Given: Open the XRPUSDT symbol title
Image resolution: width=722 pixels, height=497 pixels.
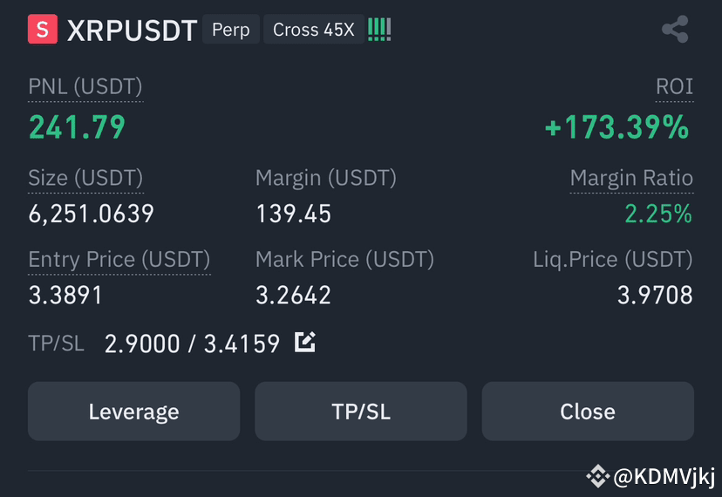Looking at the screenshot, I should click(133, 31).
